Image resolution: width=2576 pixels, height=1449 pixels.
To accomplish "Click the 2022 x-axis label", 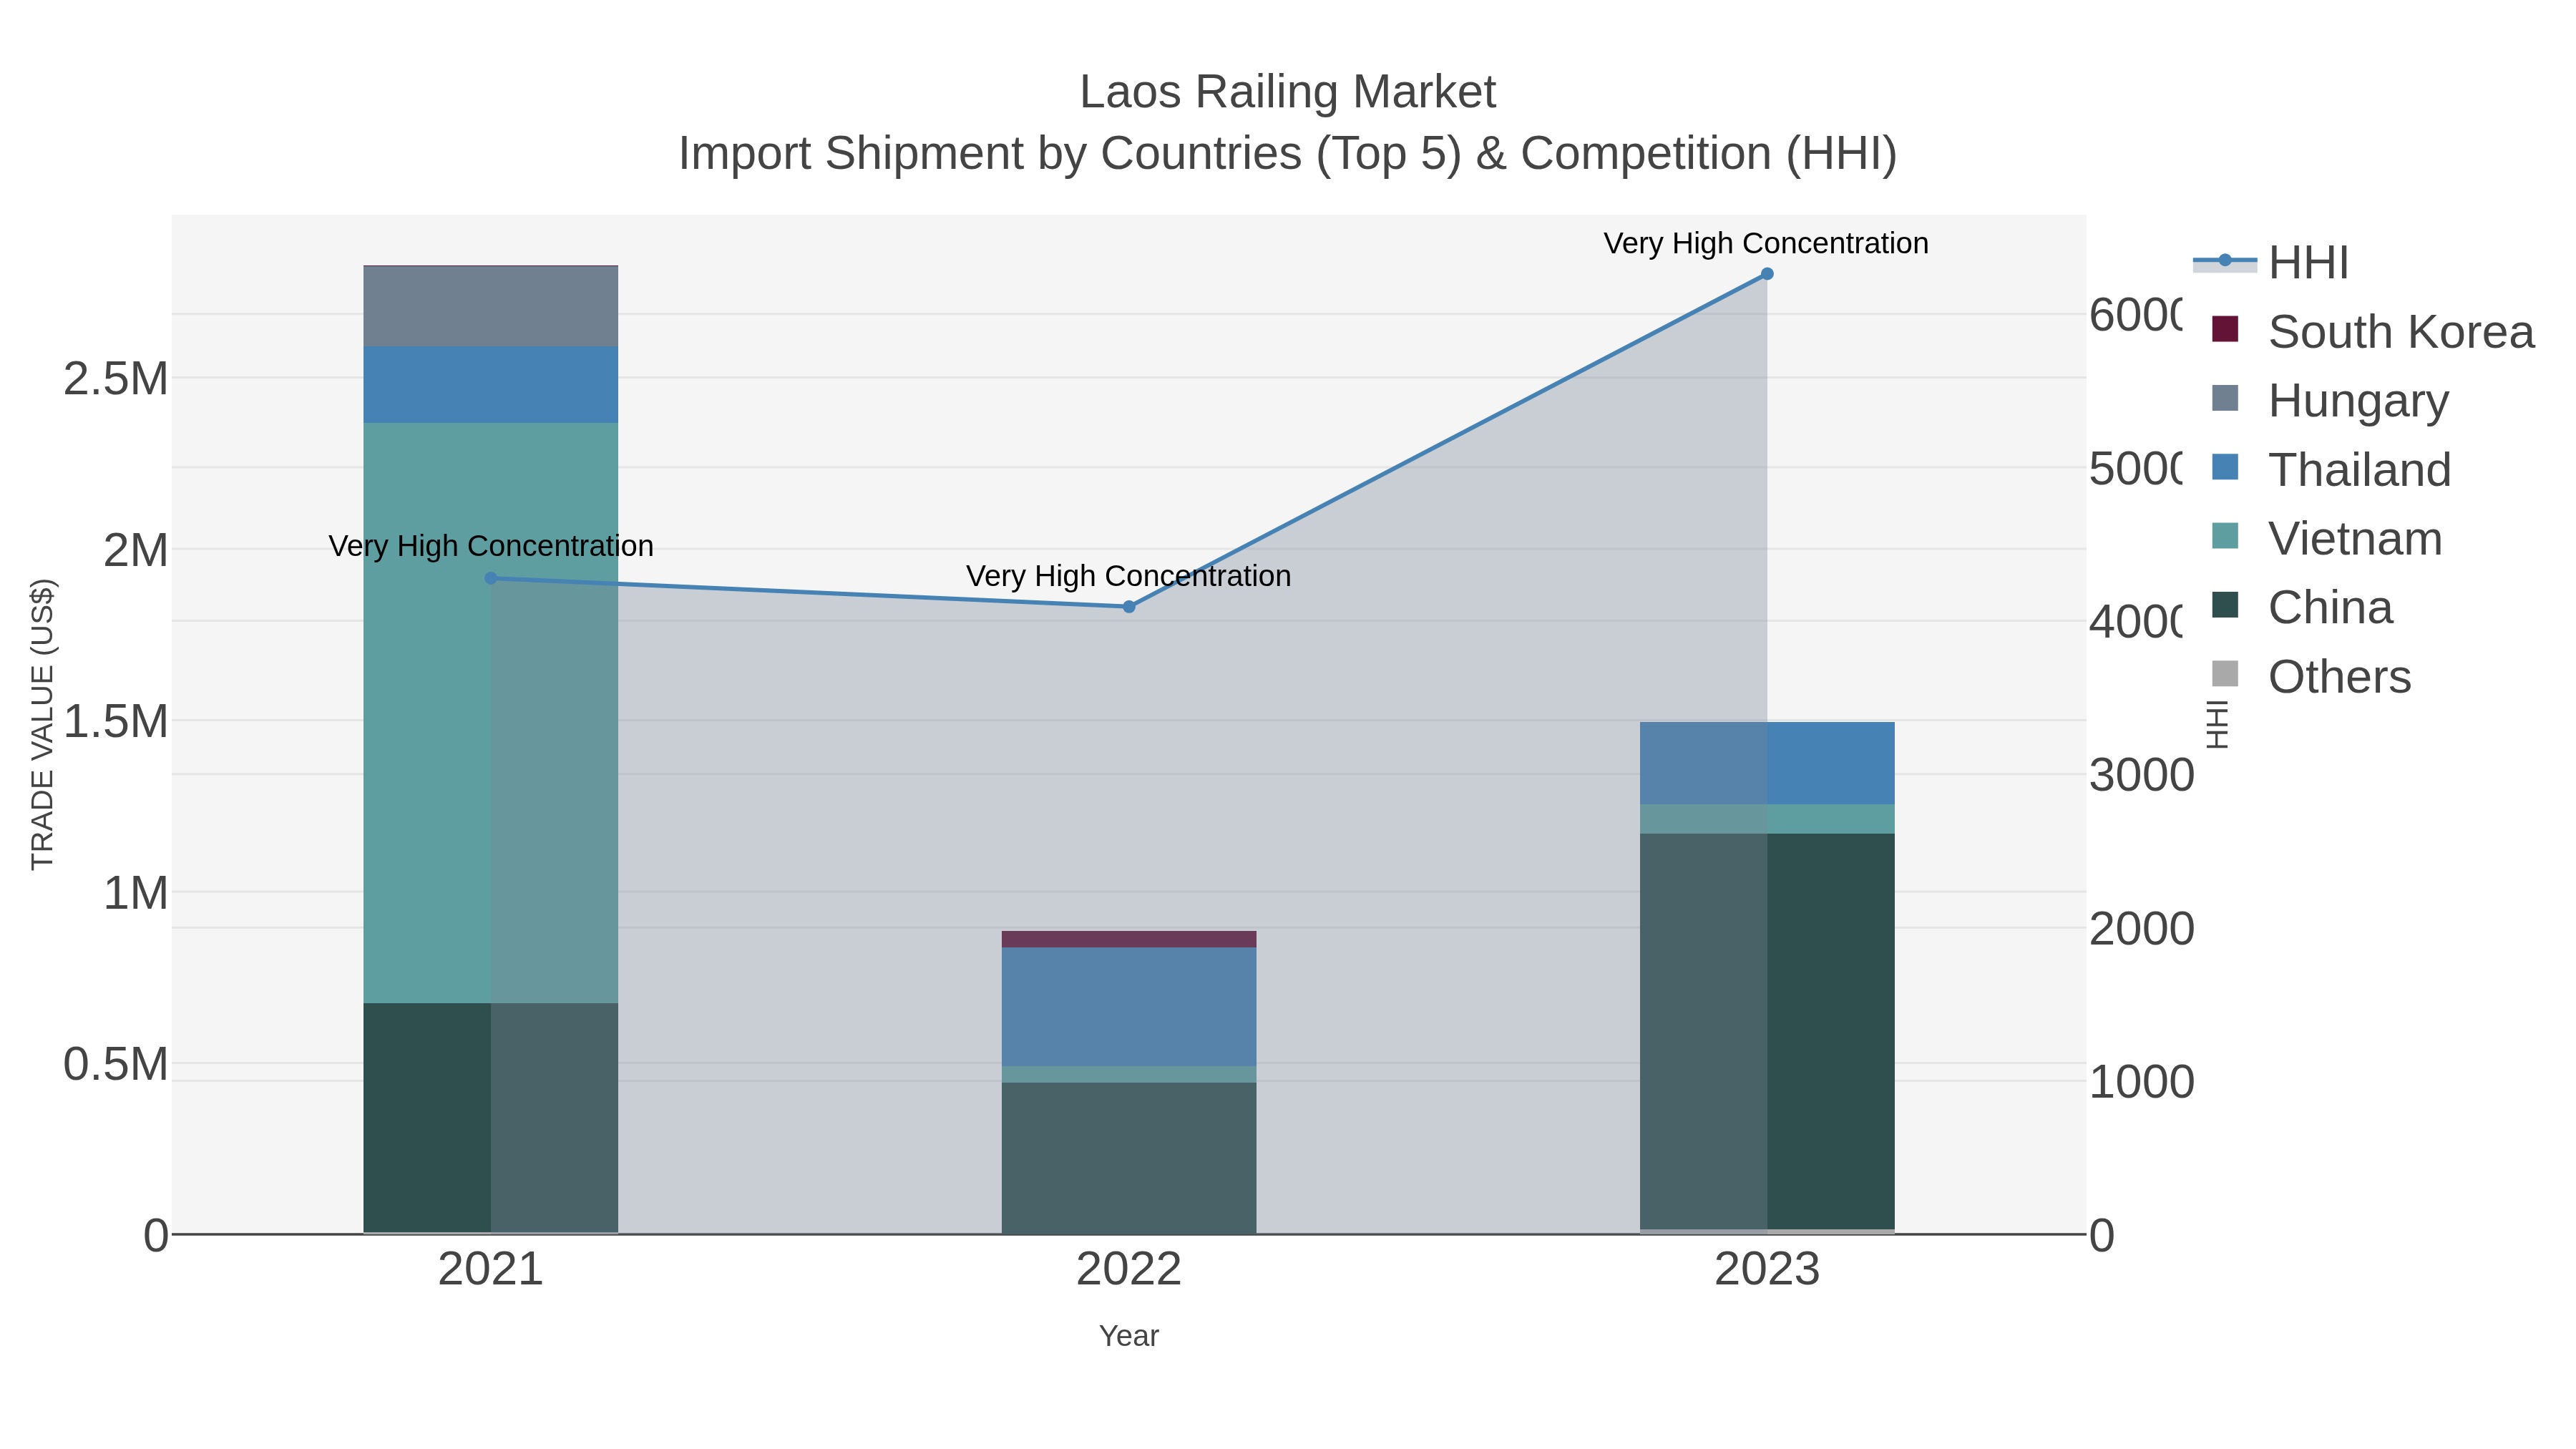I will (1129, 1270).
